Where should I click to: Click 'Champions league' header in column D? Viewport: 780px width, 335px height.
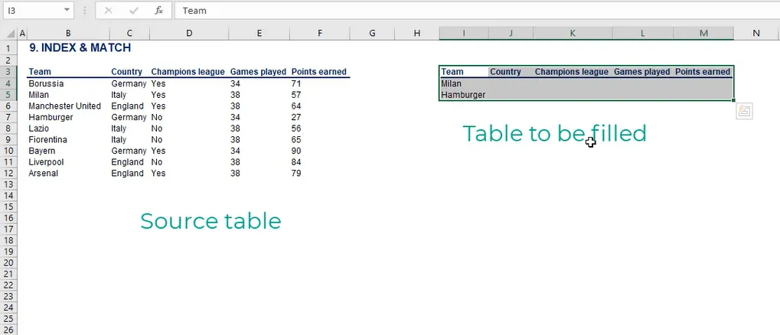click(x=188, y=72)
